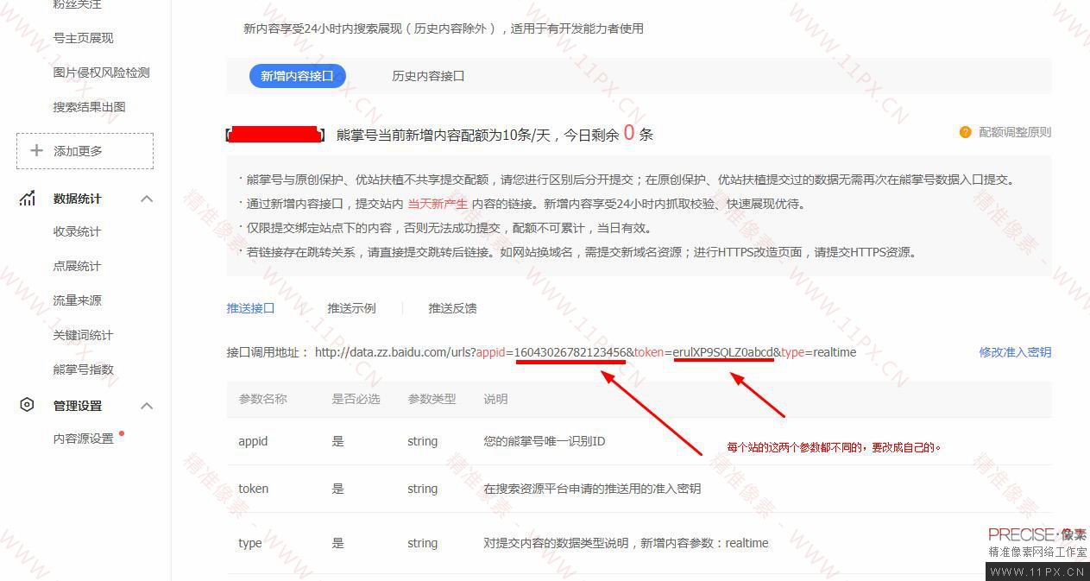Open 熊掌号指数 in the sidebar
This screenshot has height=581, width=1090.
pyautogui.click(x=81, y=369)
